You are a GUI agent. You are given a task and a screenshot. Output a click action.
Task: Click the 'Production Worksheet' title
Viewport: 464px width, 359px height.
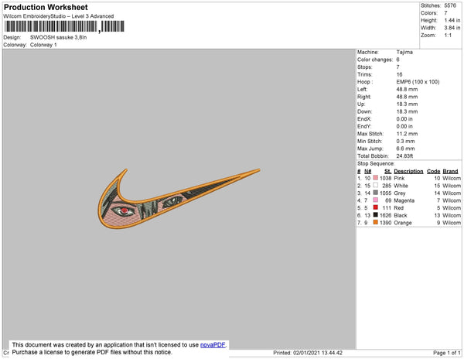[46, 8]
